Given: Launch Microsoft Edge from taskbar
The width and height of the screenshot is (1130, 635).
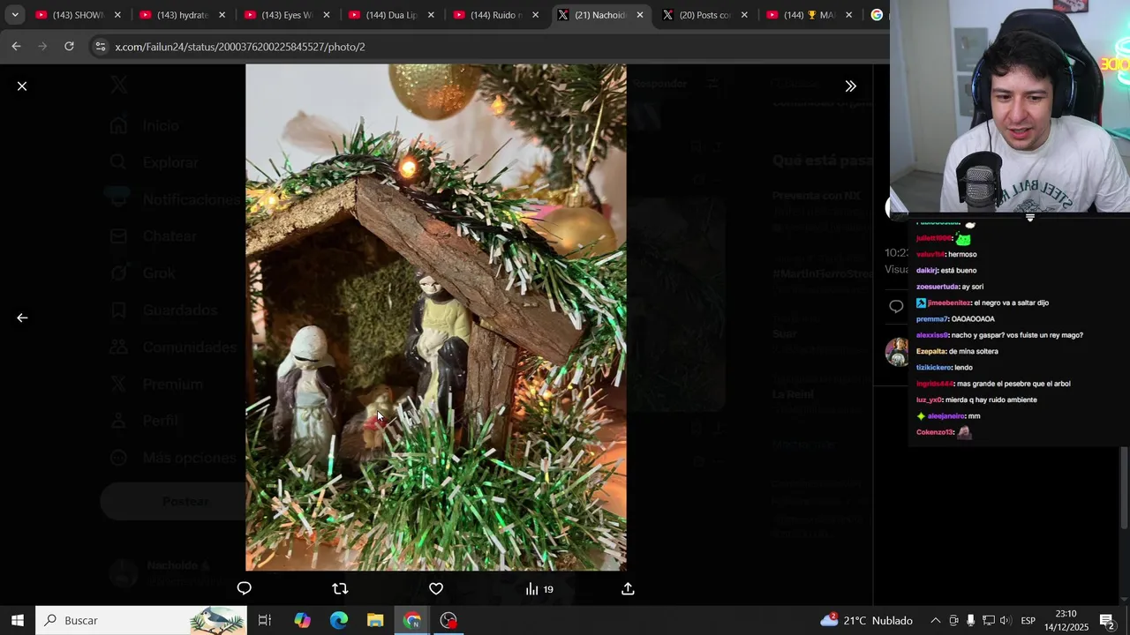Looking at the screenshot, I should (339, 620).
